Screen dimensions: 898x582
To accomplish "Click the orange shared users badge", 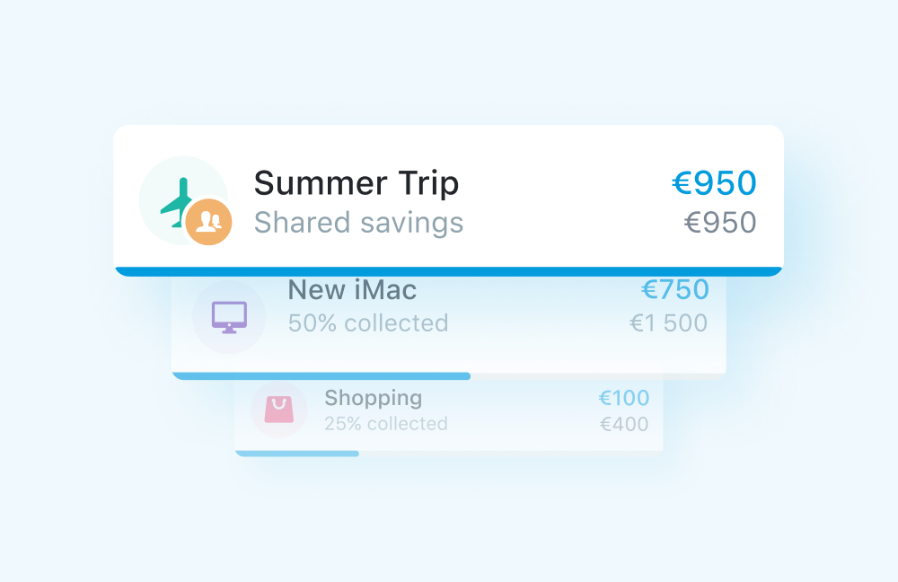I will (x=208, y=221).
